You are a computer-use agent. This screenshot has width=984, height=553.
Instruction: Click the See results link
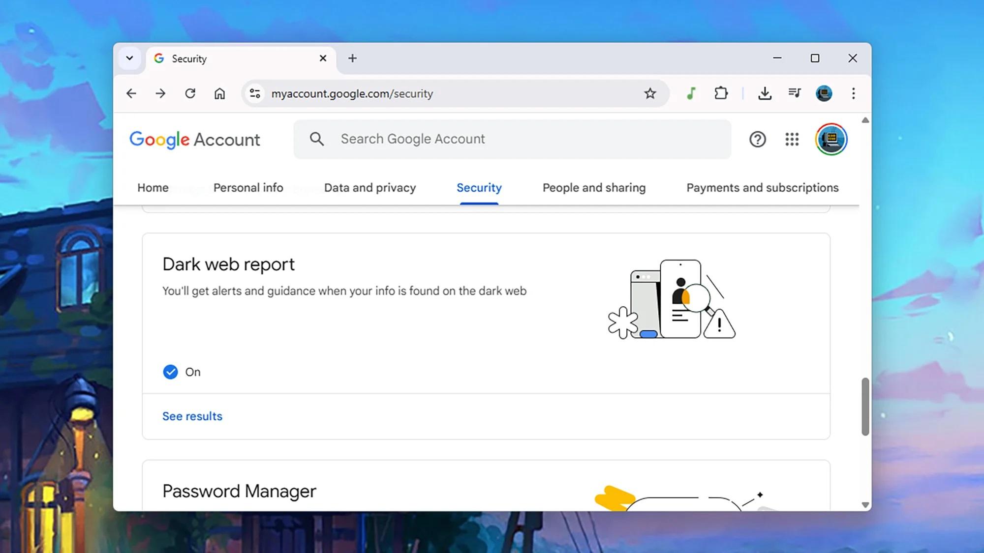point(192,416)
